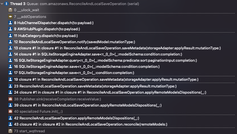Click user-code icon beside frame 12 notify
The width and height of the screenshot is (237, 134).
click(x=10, y=42)
